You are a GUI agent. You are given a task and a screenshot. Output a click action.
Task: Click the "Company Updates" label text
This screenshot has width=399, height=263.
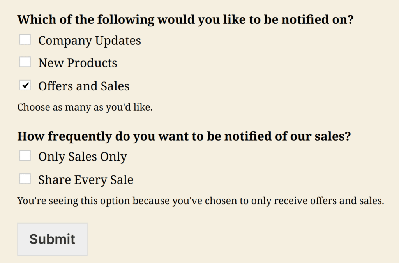click(x=90, y=41)
